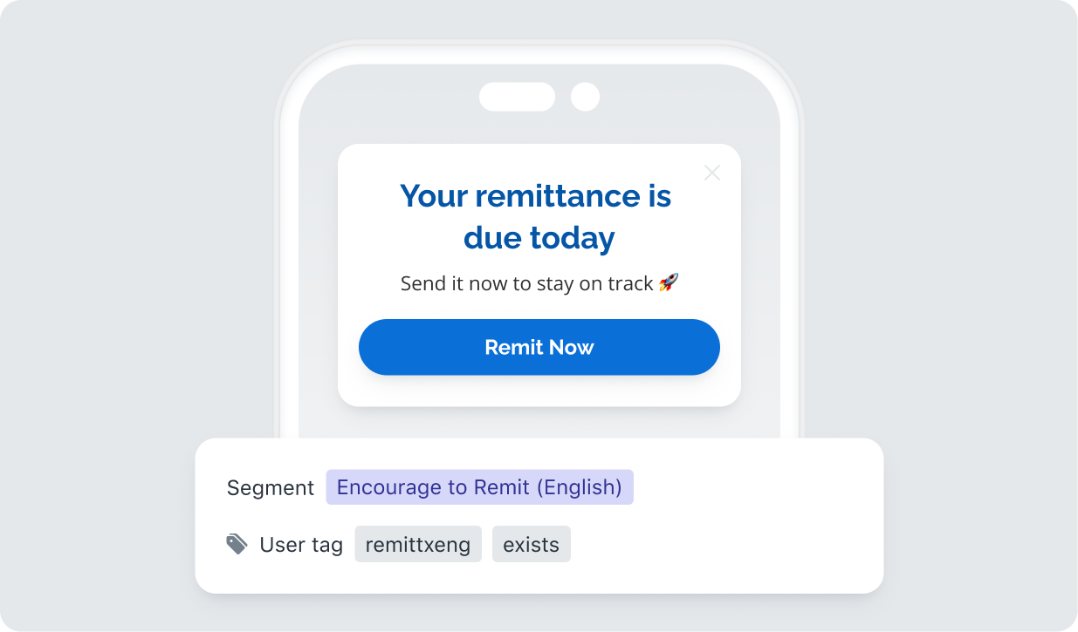Click the User tag label
Image resolution: width=1078 pixels, height=632 pixels.
point(301,545)
